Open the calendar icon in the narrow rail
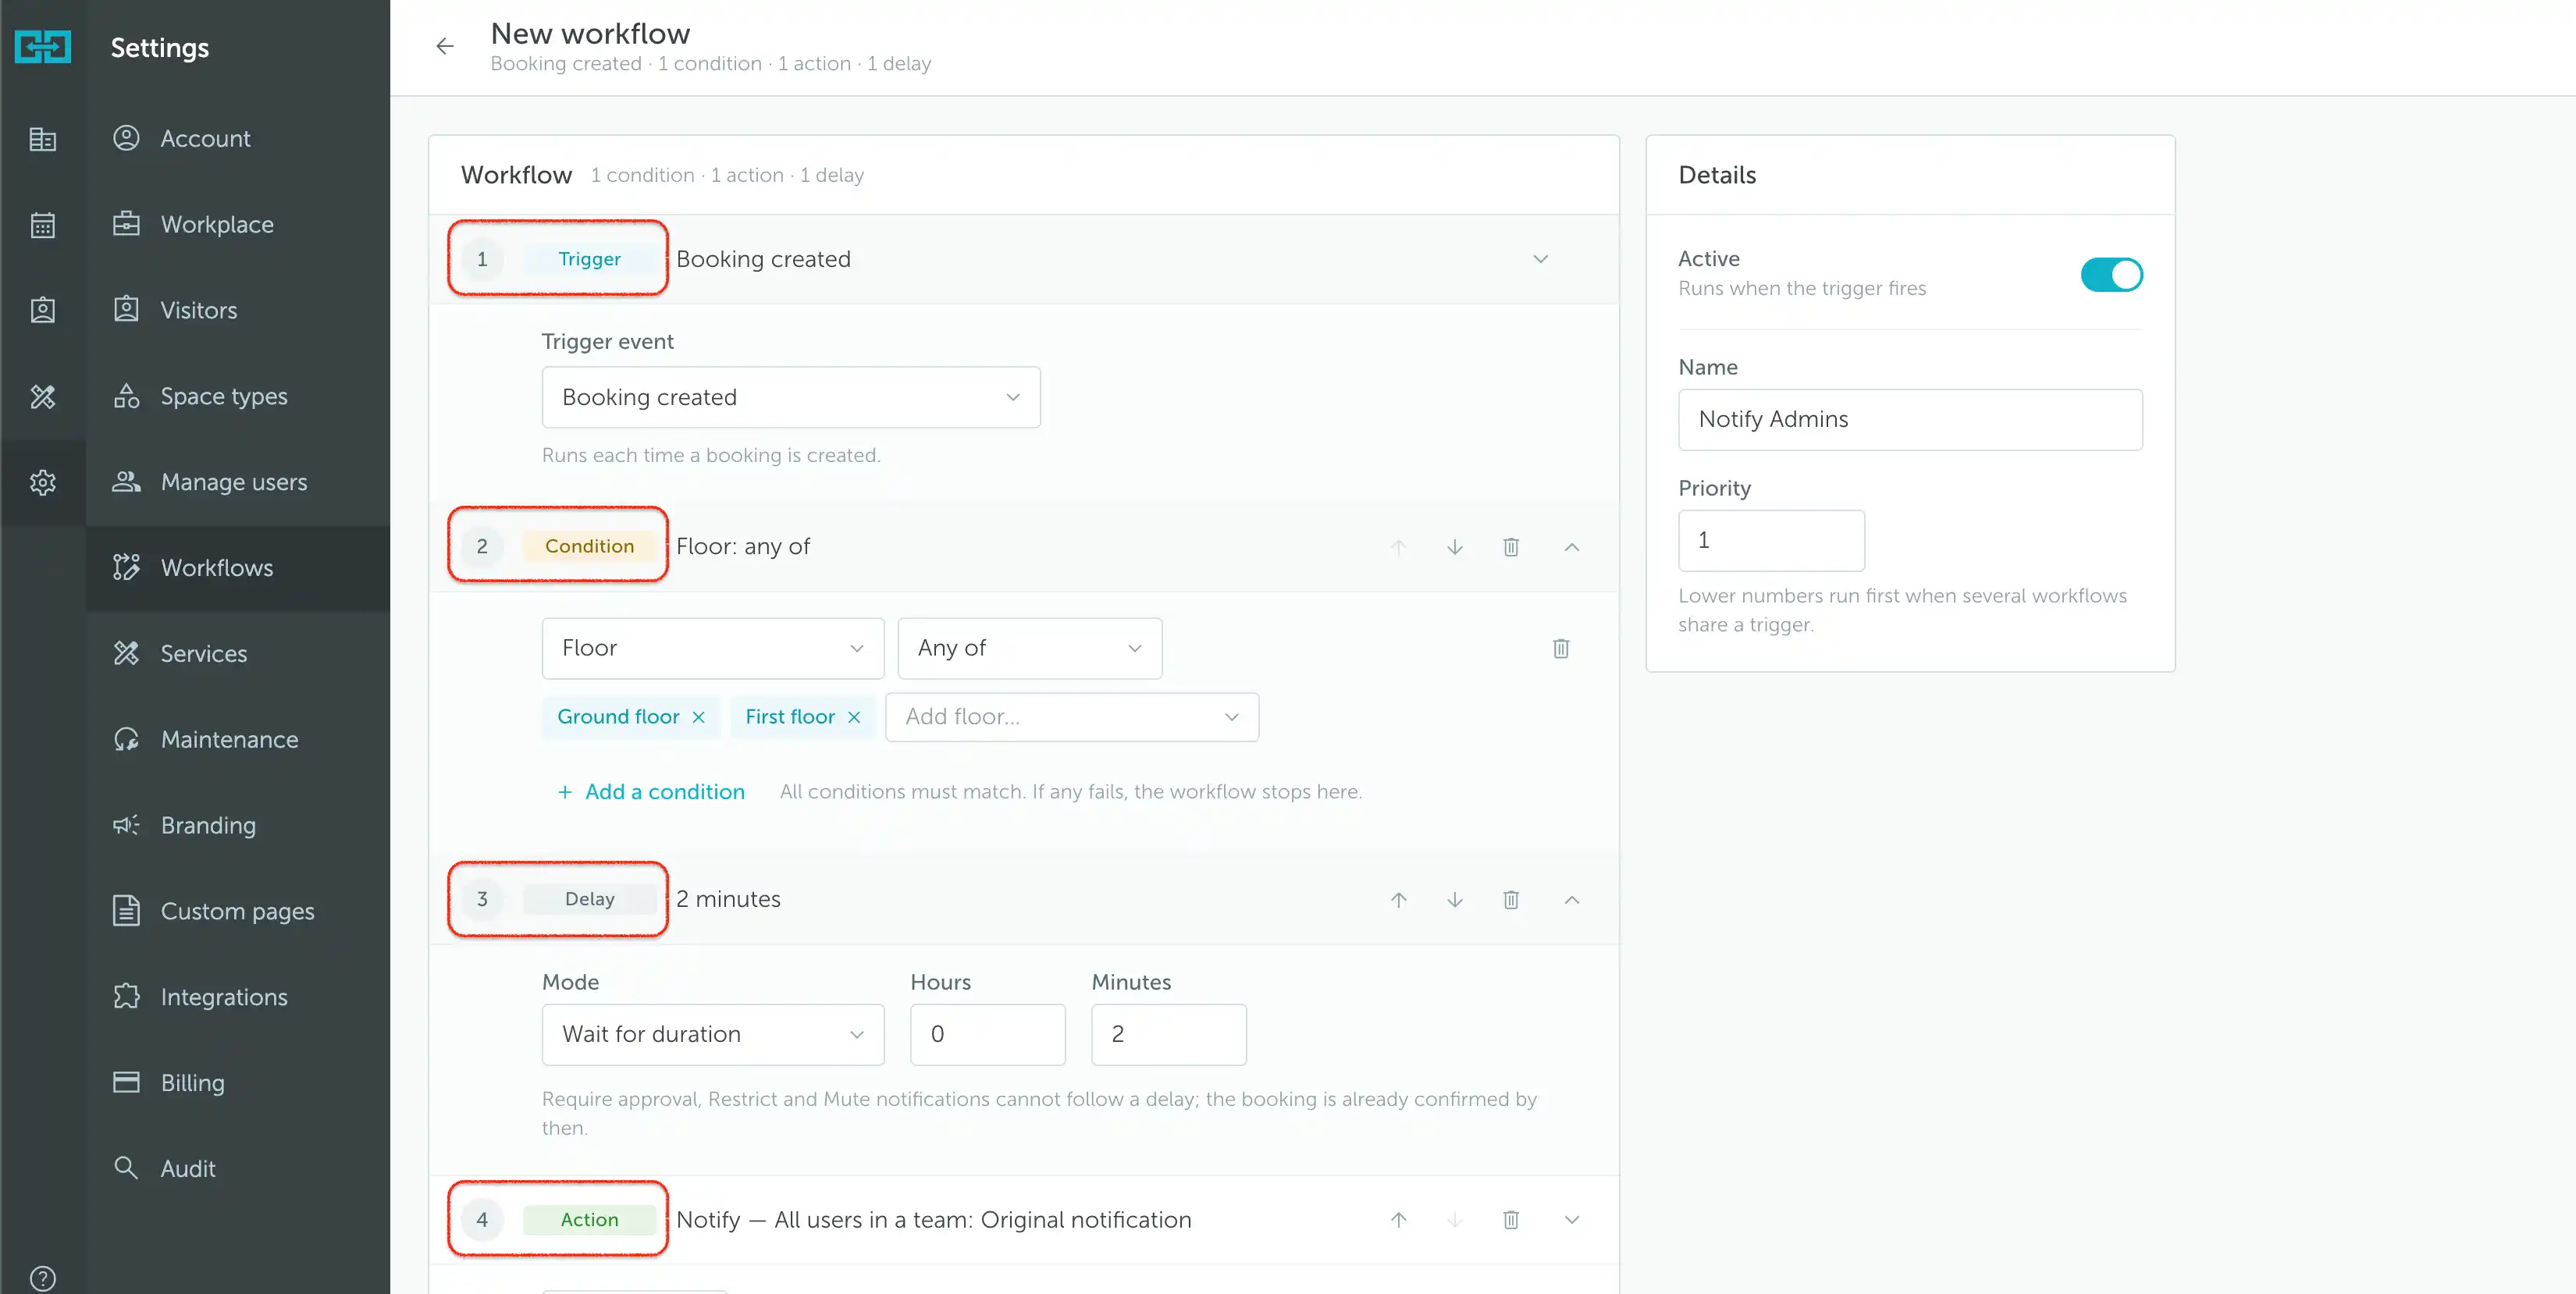2576x1294 pixels. 43,225
